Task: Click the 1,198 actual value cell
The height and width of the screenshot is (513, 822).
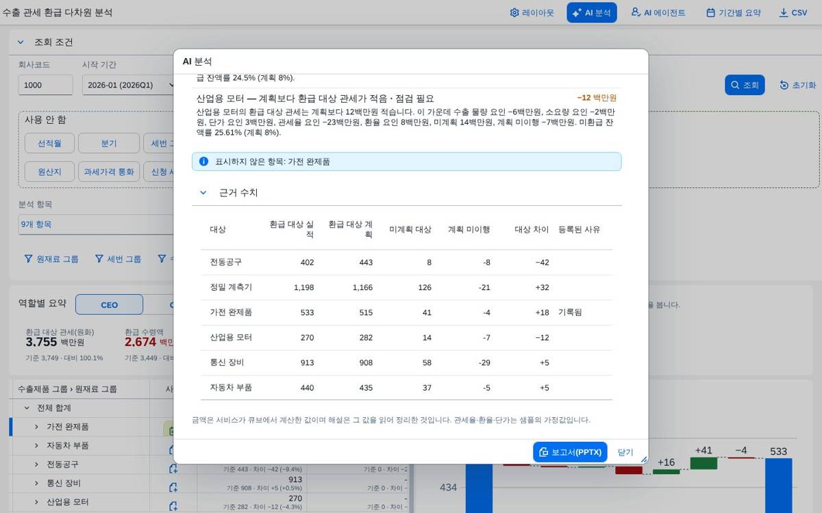Action: [x=303, y=287]
